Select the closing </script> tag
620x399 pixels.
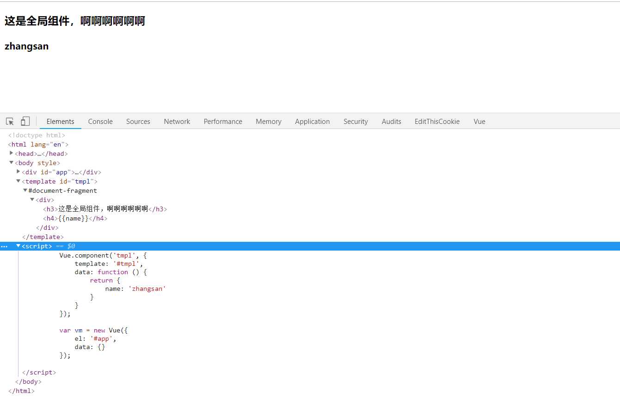(39, 372)
